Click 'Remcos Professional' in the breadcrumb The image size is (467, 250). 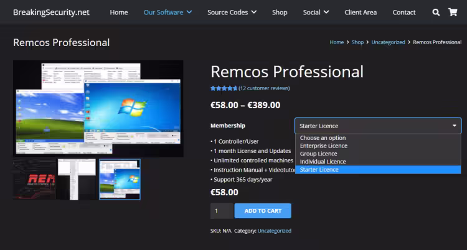437,42
